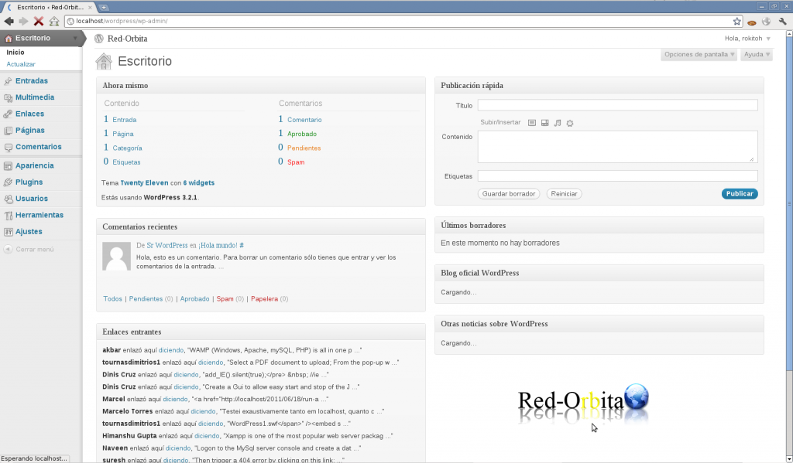
Task: Click the Herramientas tools icon
Action: [8, 216]
